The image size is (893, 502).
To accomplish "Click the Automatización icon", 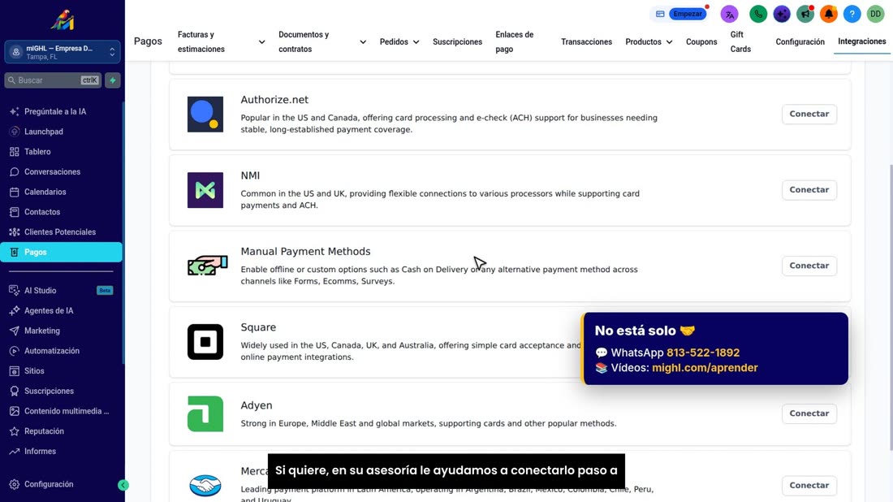I will [15, 351].
